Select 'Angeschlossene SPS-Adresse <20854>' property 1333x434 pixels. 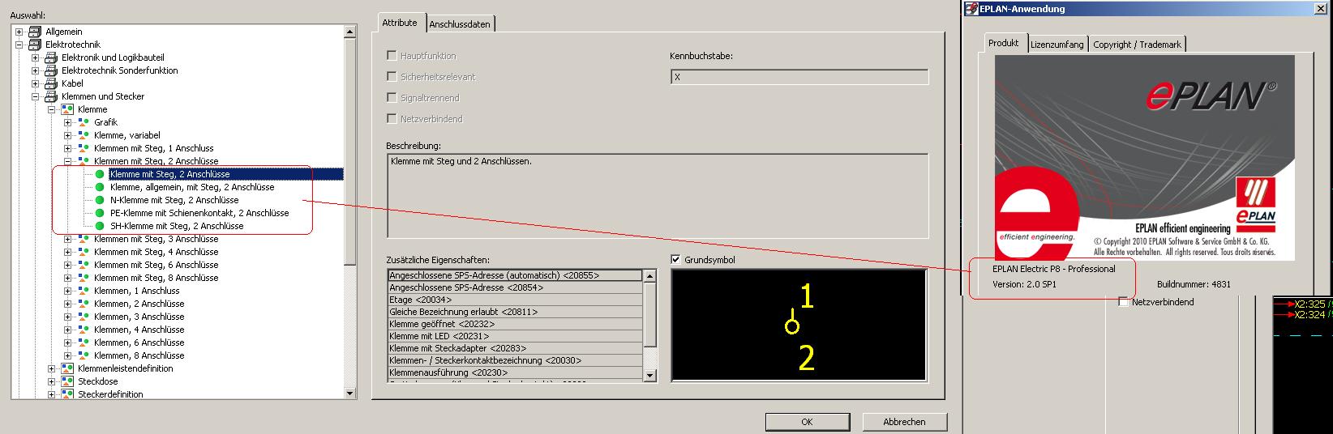pos(516,287)
